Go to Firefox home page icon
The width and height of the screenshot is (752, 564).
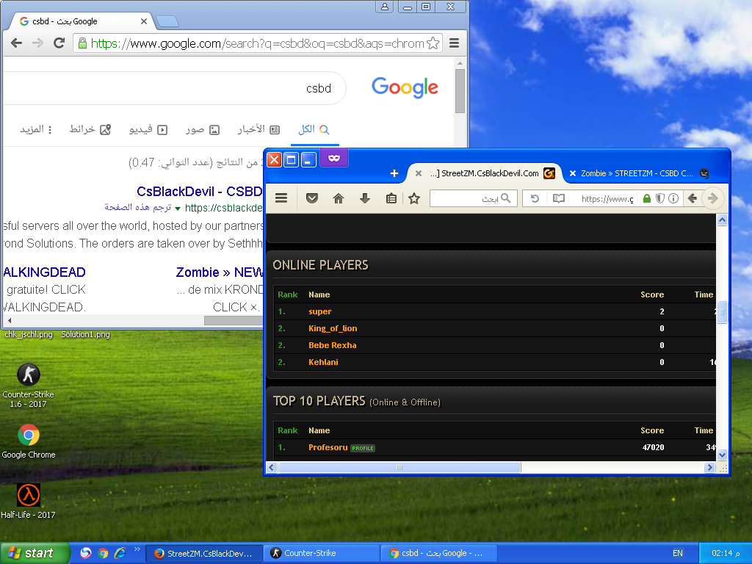click(339, 198)
